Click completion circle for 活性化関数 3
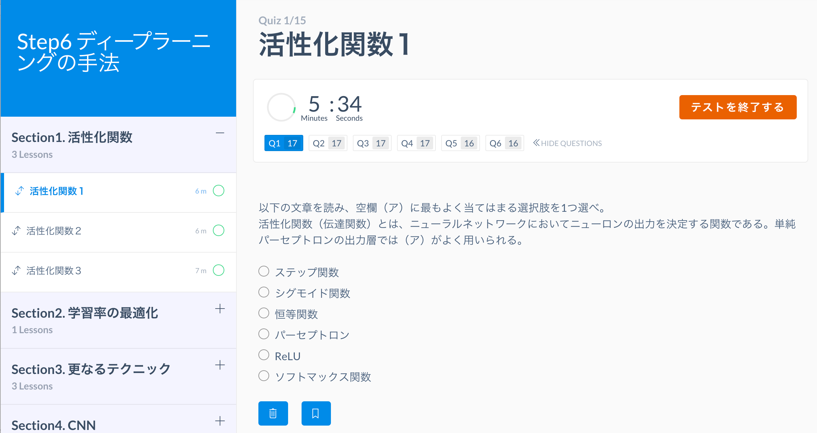Image resolution: width=817 pixels, height=433 pixels. 219,270
